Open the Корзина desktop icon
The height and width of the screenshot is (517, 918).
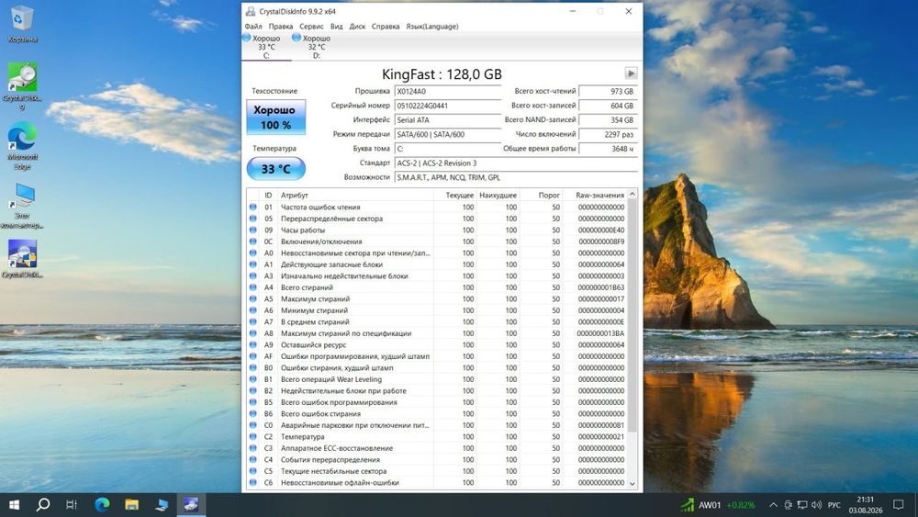(22, 24)
